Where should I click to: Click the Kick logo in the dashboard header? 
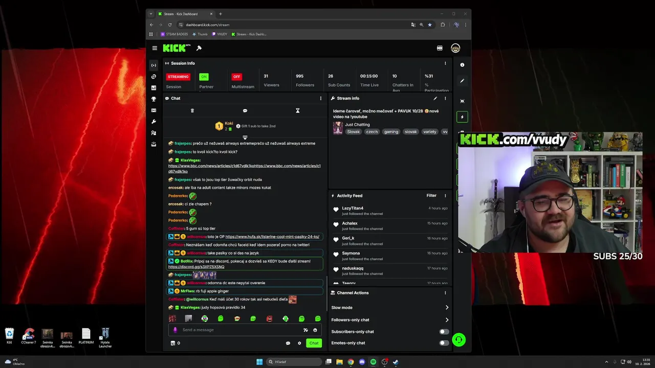(x=177, y=48)
